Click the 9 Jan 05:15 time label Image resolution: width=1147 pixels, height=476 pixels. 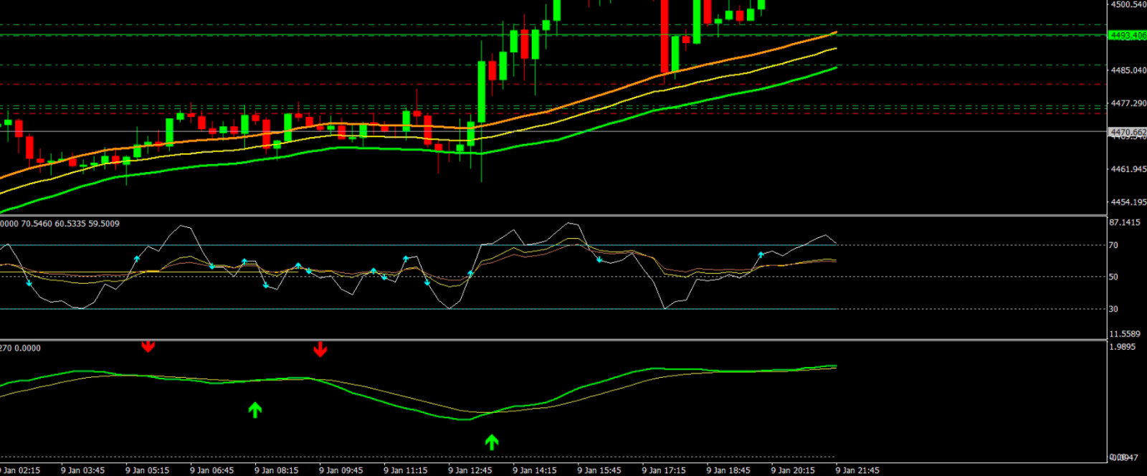(x=147, y=471)
